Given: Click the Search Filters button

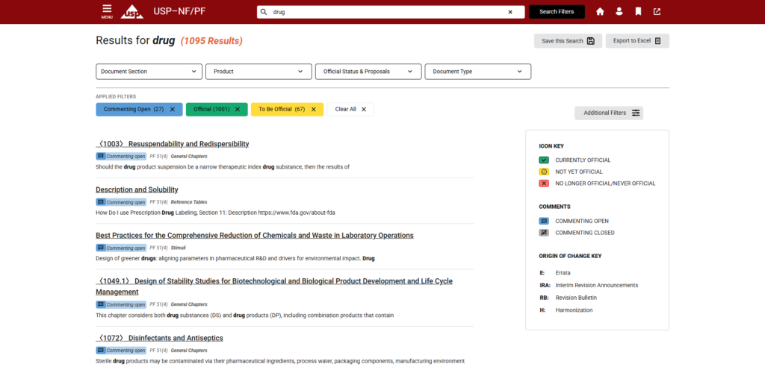Looking at the screenshot, I should tap(557, 12).
